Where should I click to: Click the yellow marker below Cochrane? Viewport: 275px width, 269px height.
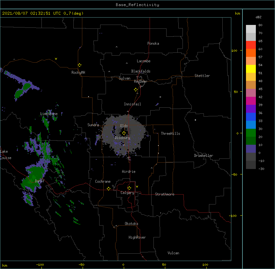[108, 188]
